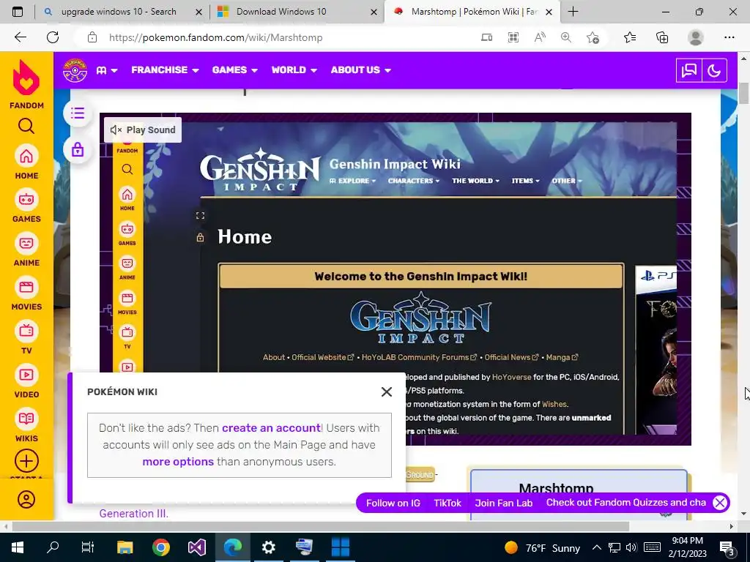Toggle dark theme moon icon
750x562 pixels.
click(x=714, y=71)
